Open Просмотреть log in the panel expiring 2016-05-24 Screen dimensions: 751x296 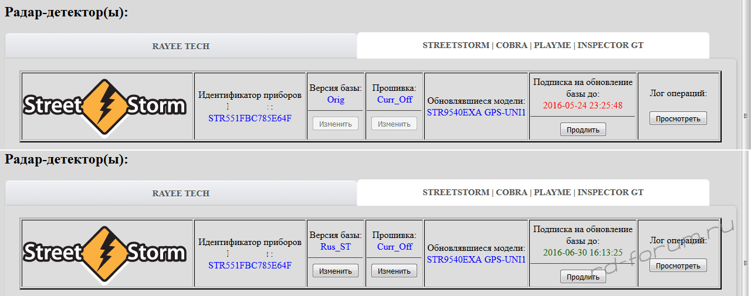point(678,118)
